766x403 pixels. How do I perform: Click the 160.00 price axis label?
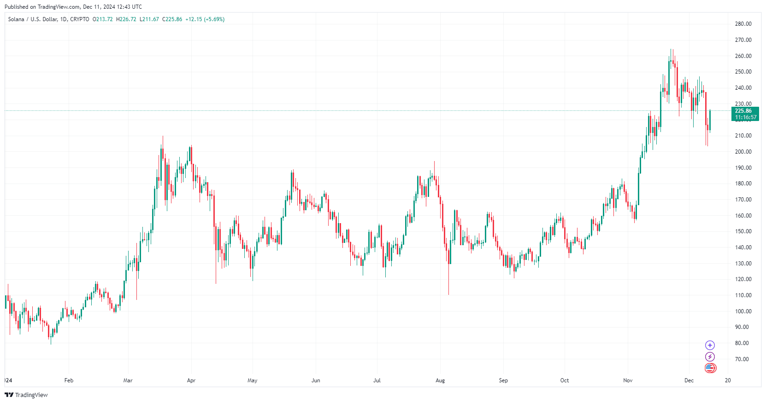743,216
